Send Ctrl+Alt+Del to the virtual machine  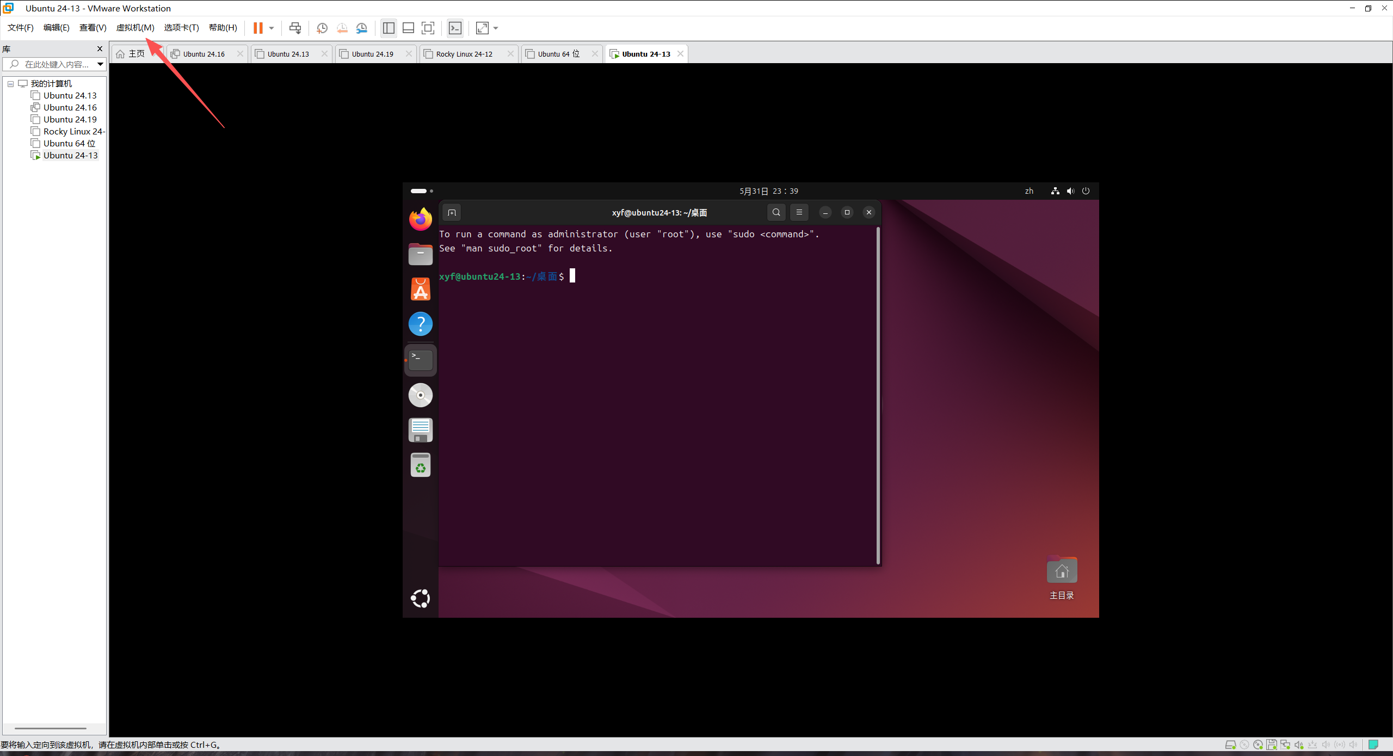295,28
